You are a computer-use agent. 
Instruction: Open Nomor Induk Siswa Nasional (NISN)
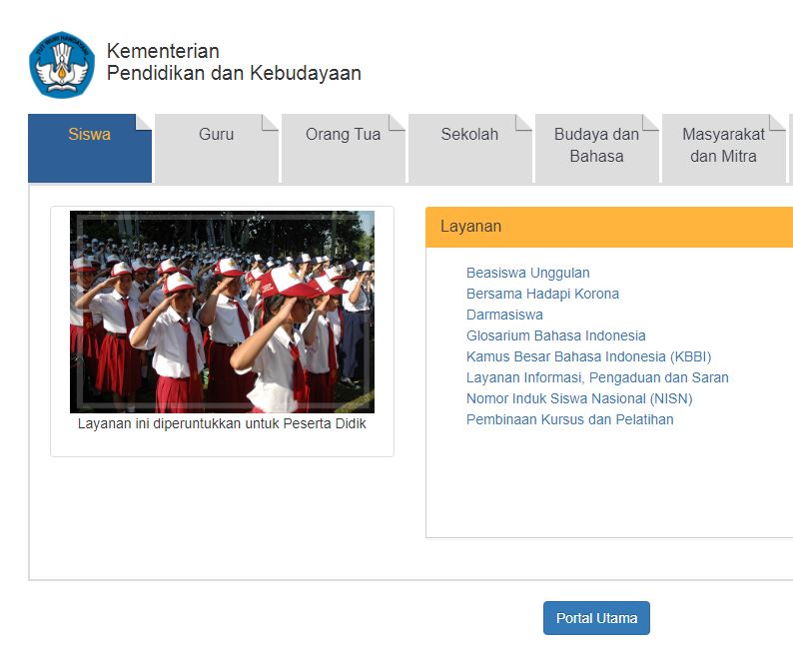(x=579, y=398)
